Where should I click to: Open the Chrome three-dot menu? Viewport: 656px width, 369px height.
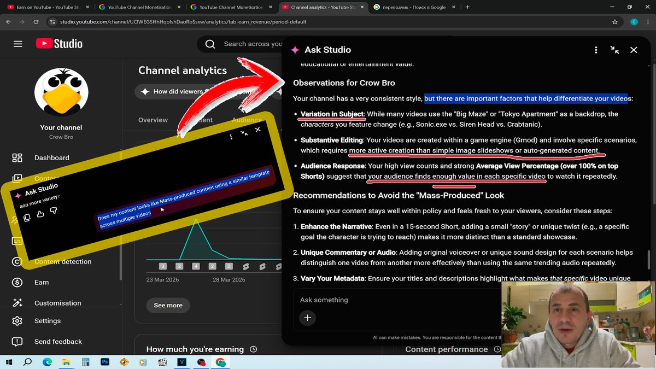point(648,22)
